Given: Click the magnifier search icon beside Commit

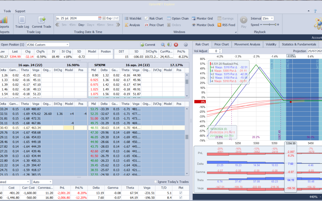Looking at the screenshot, I should (163, 44).
